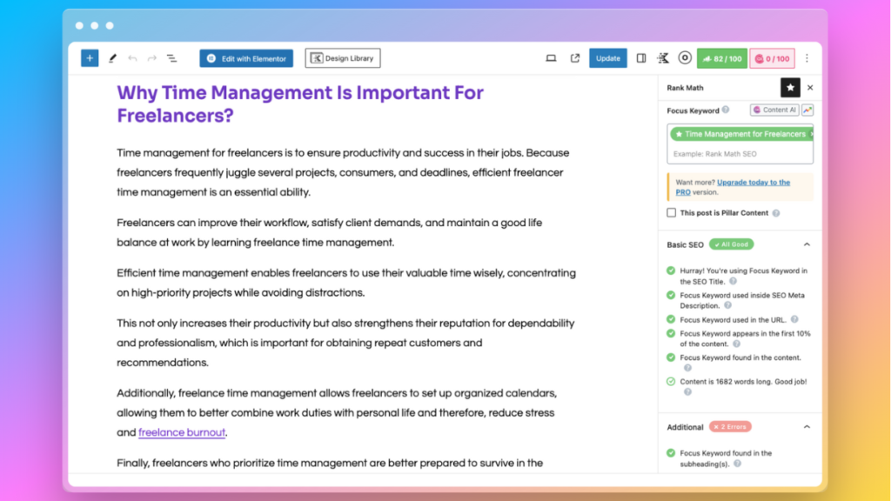Open the Document Overview list view
Viewport: 891px width, 501px height.
coord(171,58)
